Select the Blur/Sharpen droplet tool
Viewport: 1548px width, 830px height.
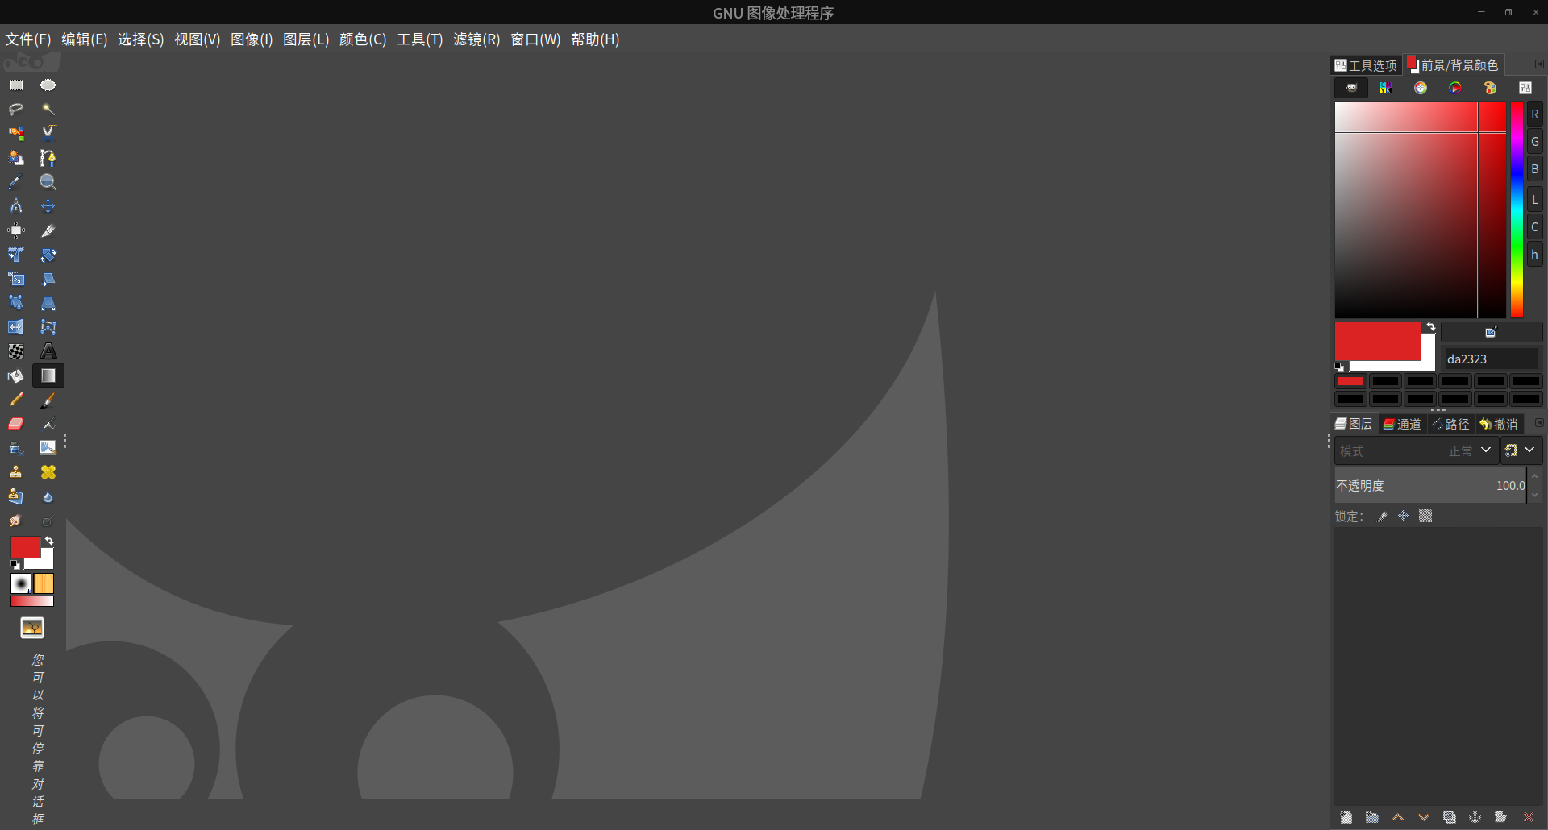click(x=48, y=496)
